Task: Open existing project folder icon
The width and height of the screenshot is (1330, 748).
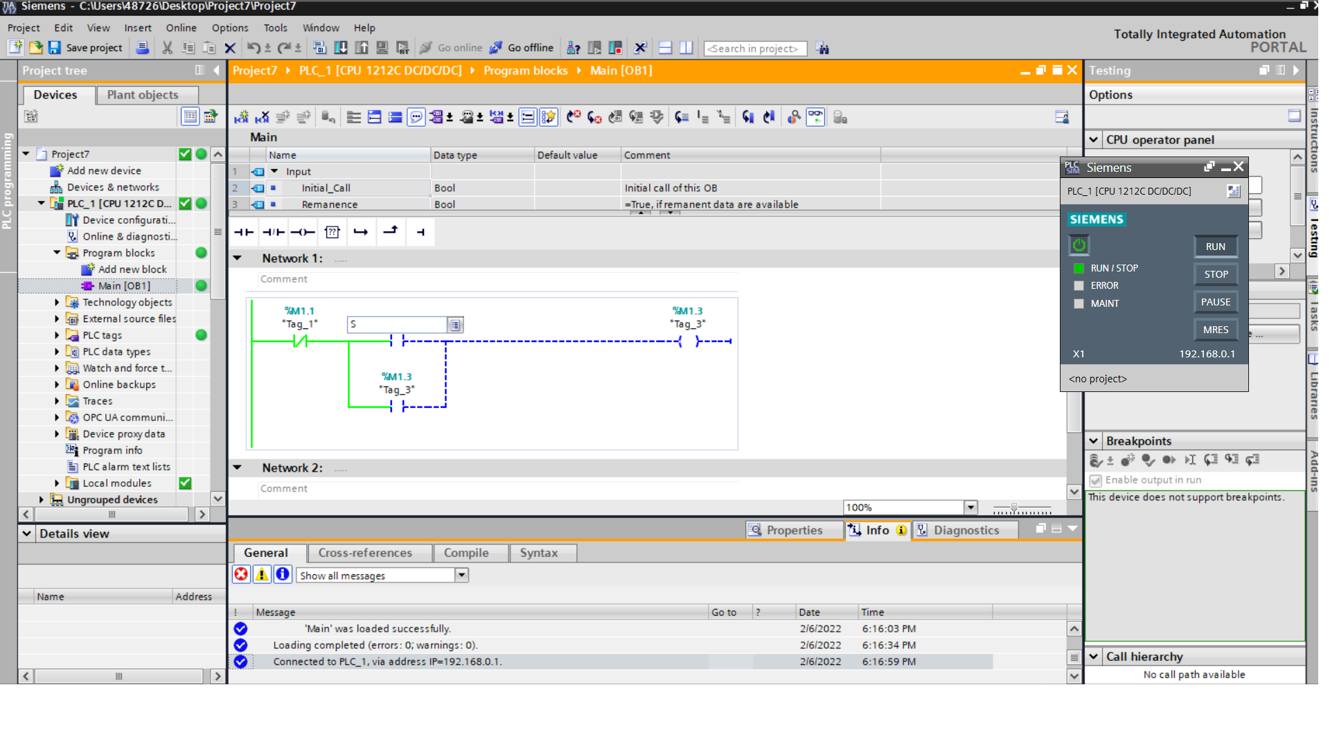Action: click(x=35, y=48)
